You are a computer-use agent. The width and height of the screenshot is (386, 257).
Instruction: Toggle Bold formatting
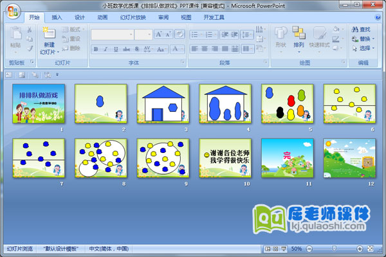[x=96, y=49]
